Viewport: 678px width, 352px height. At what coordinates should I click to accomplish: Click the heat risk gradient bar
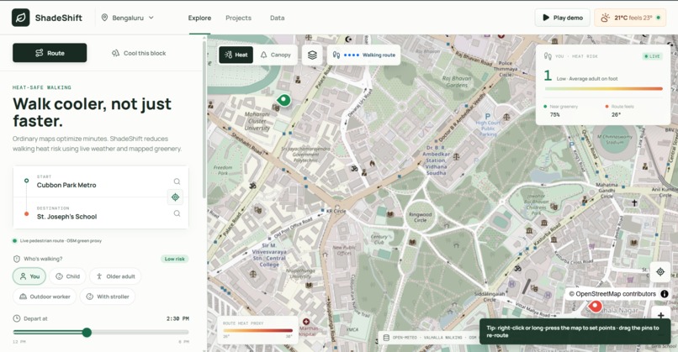(x=604, y=88)
